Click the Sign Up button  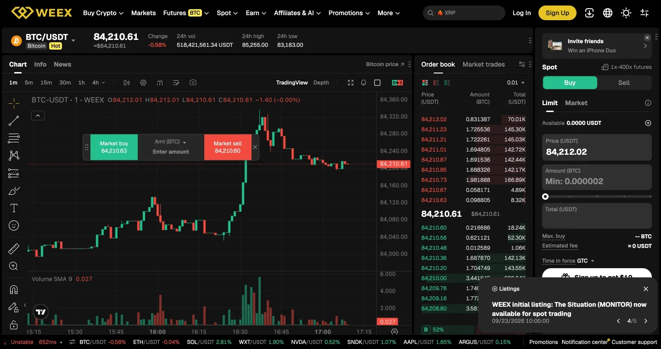point(557,13)
